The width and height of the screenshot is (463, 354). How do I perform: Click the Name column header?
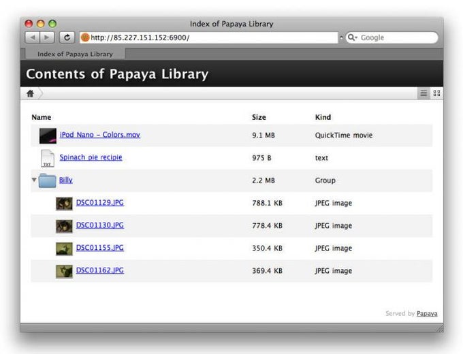point(42,117)
